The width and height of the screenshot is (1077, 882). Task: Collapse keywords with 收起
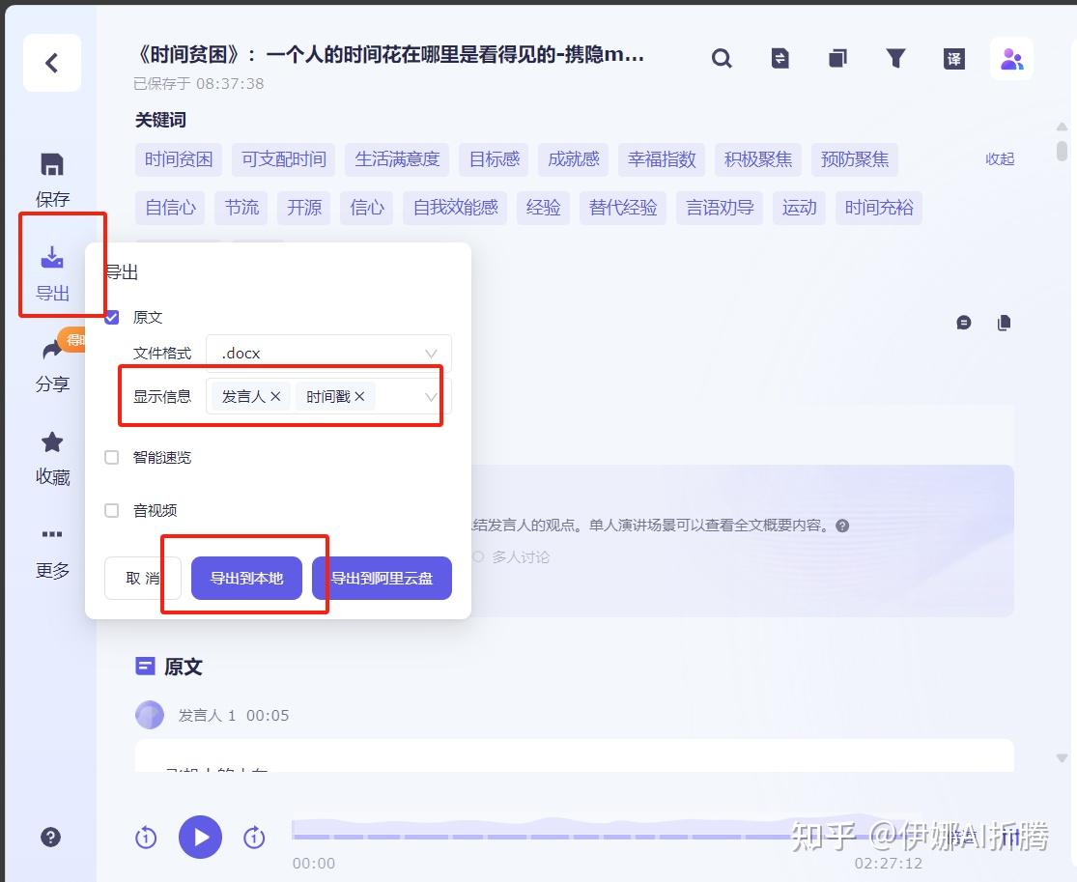tap(1000, 159)
